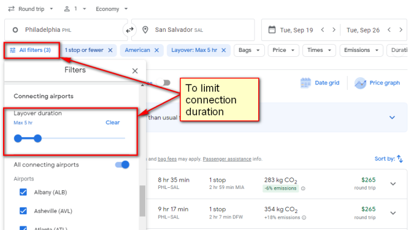
Task: Open the Date grid view
Action: pyautogui.click(x=320, y=83)
